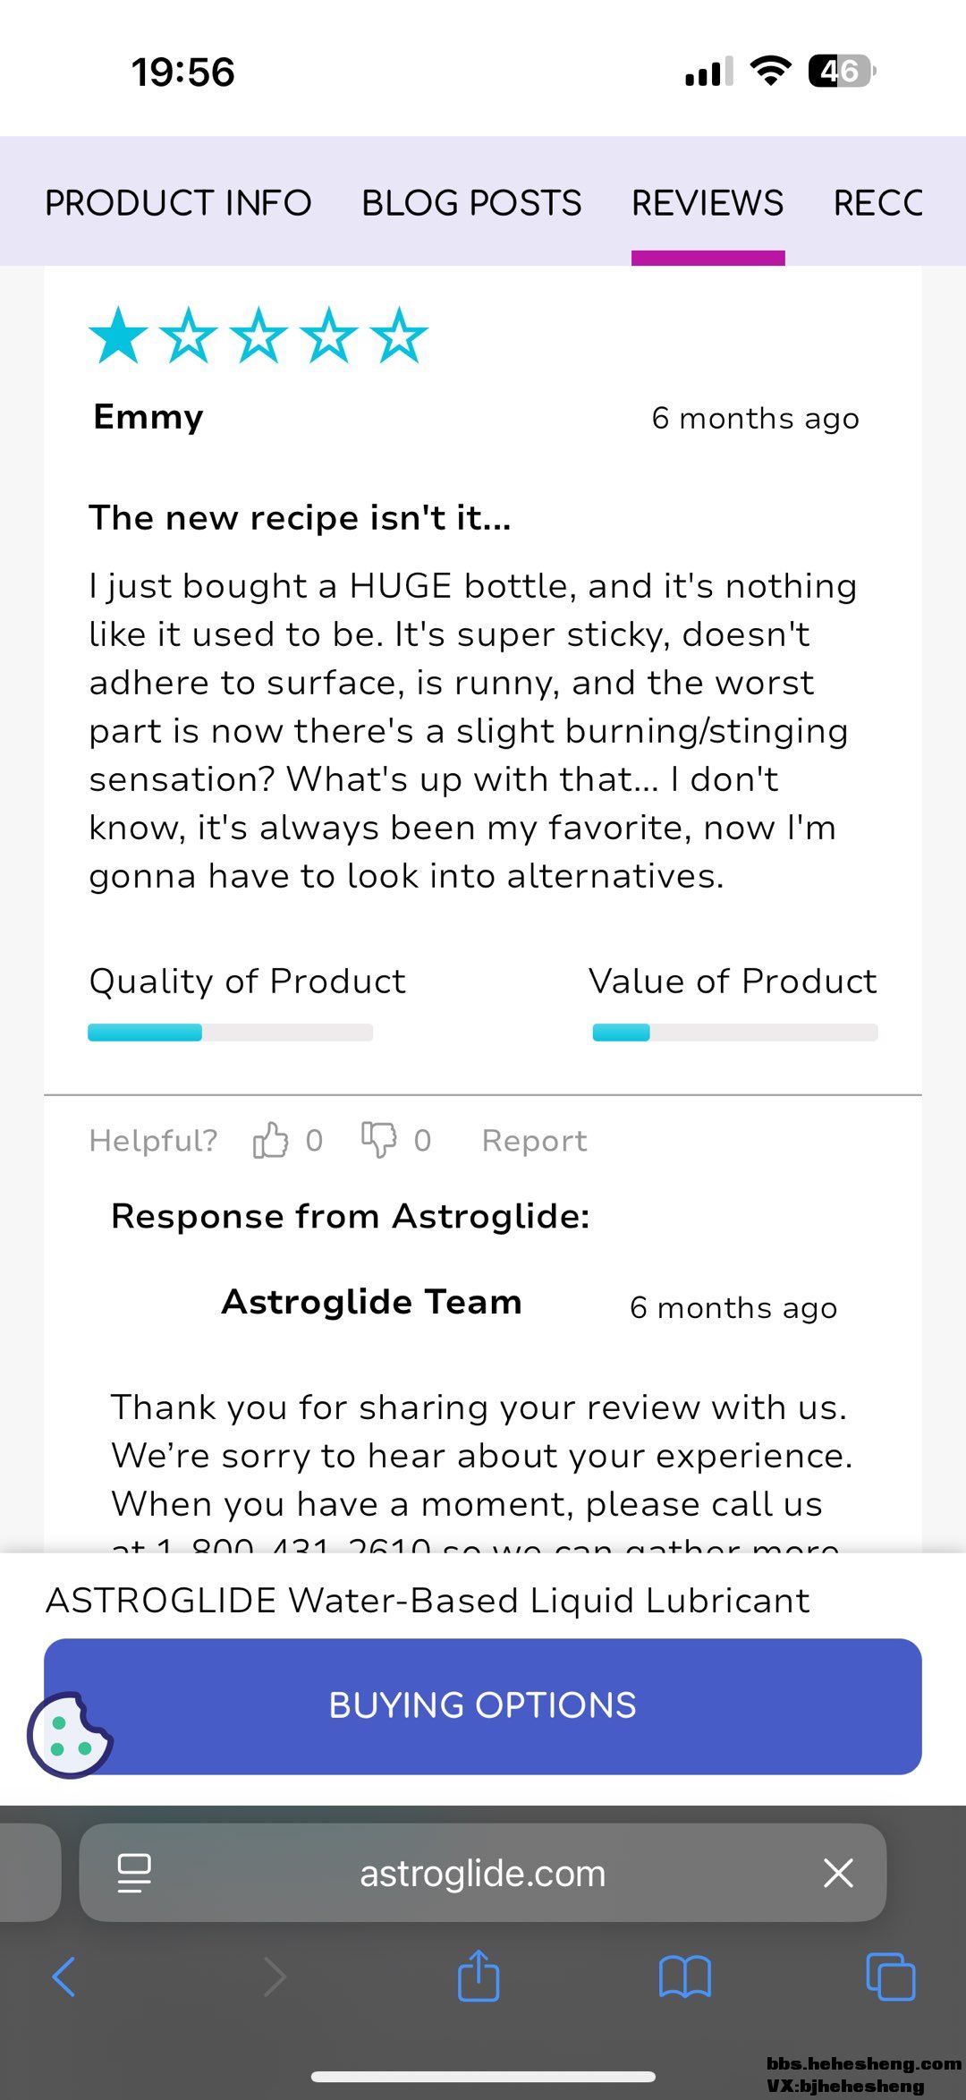Show the partially hidden RECC tab
Viewport: 966px width, 2100px height.
click(877, 203)
